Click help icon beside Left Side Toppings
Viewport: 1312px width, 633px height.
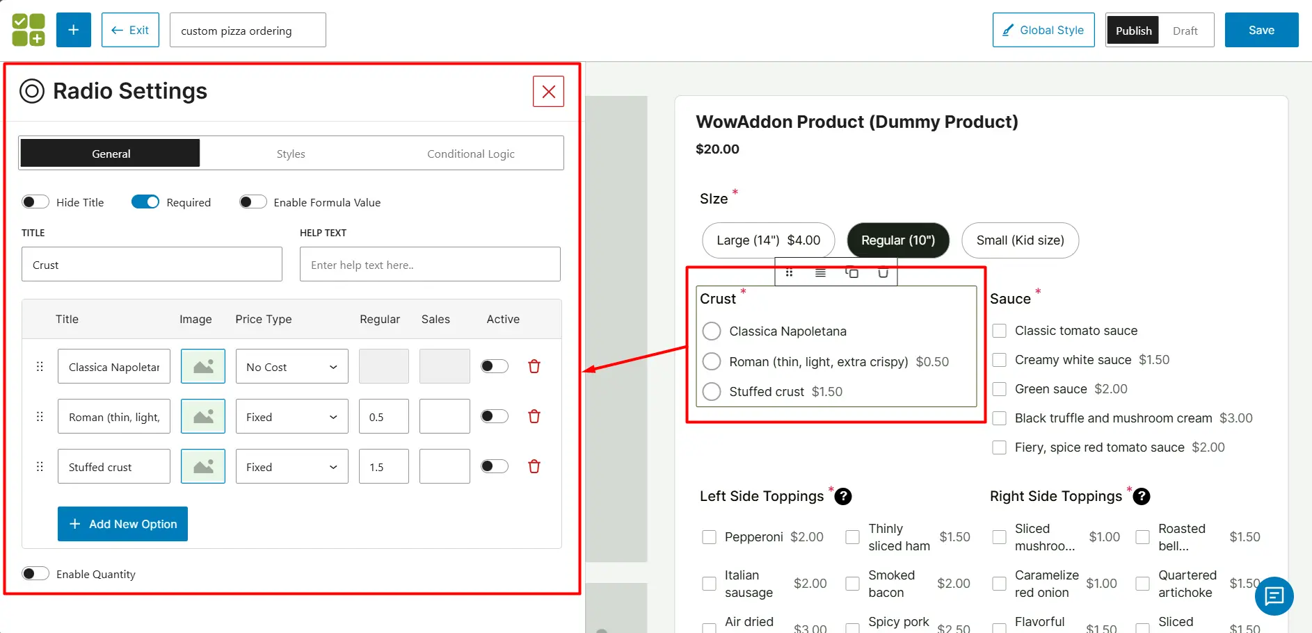coord(843,496)
